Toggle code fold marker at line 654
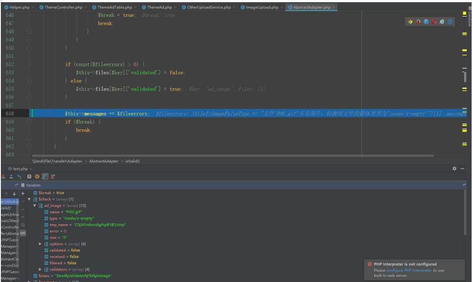Image resolution: width=472 pixels, height=282 pixels. [x=29, y=81]
